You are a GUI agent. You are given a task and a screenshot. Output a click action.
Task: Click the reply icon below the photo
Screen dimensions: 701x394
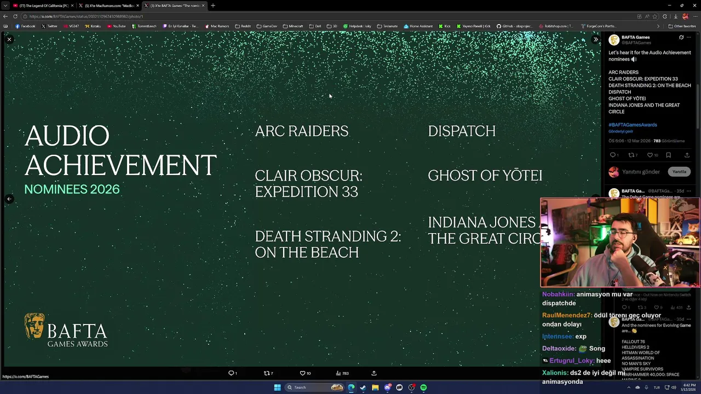231,373
